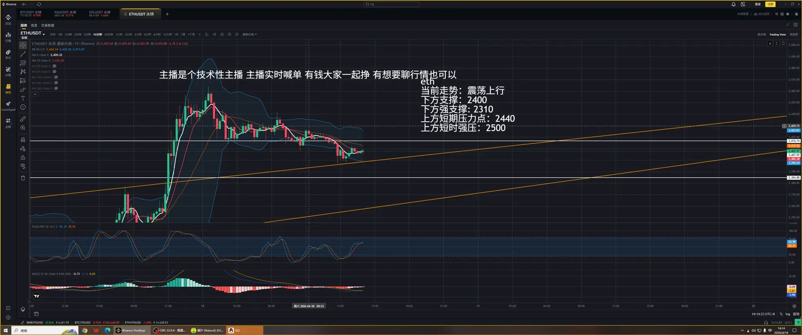Show the MA 120 indicator via its eye
The width and height of the screenshot is (802, 335).
[x=56, y=77]
